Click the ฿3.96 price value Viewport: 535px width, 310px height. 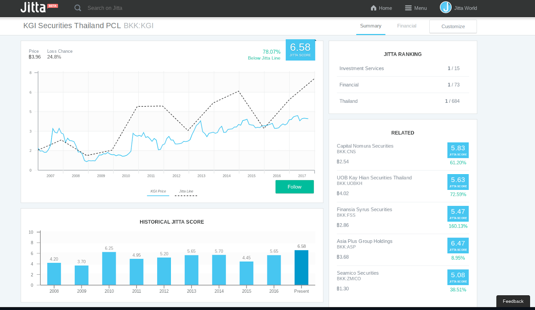[35, 57]
